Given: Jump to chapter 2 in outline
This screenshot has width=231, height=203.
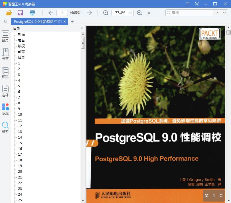Looking at the screenshot, I should pyautogui.click(x=19, y=69).
